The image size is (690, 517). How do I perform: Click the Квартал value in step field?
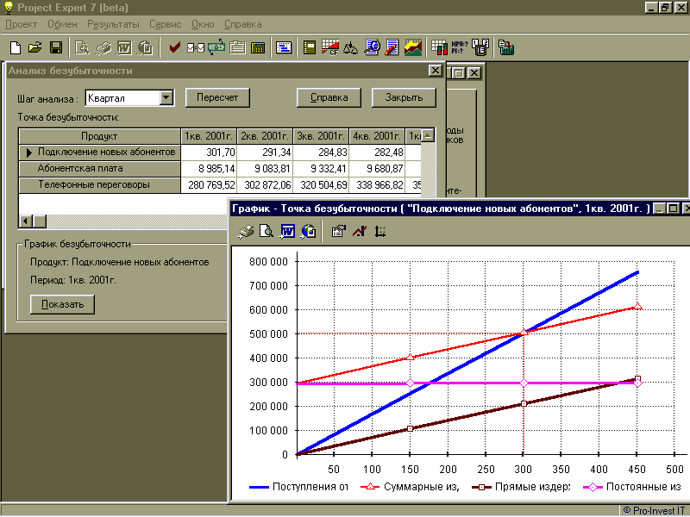[x=106, y=98]
